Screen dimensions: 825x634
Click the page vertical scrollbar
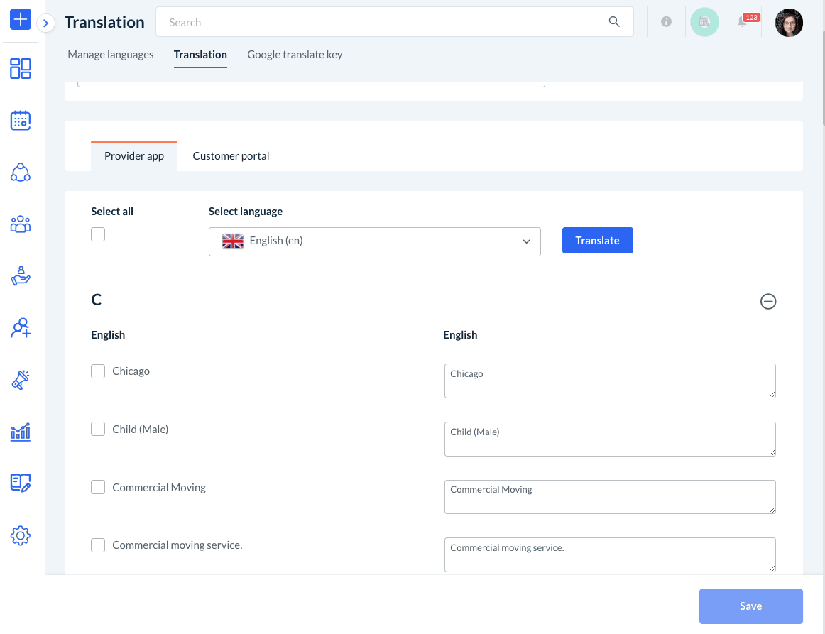tap(822, 71)
